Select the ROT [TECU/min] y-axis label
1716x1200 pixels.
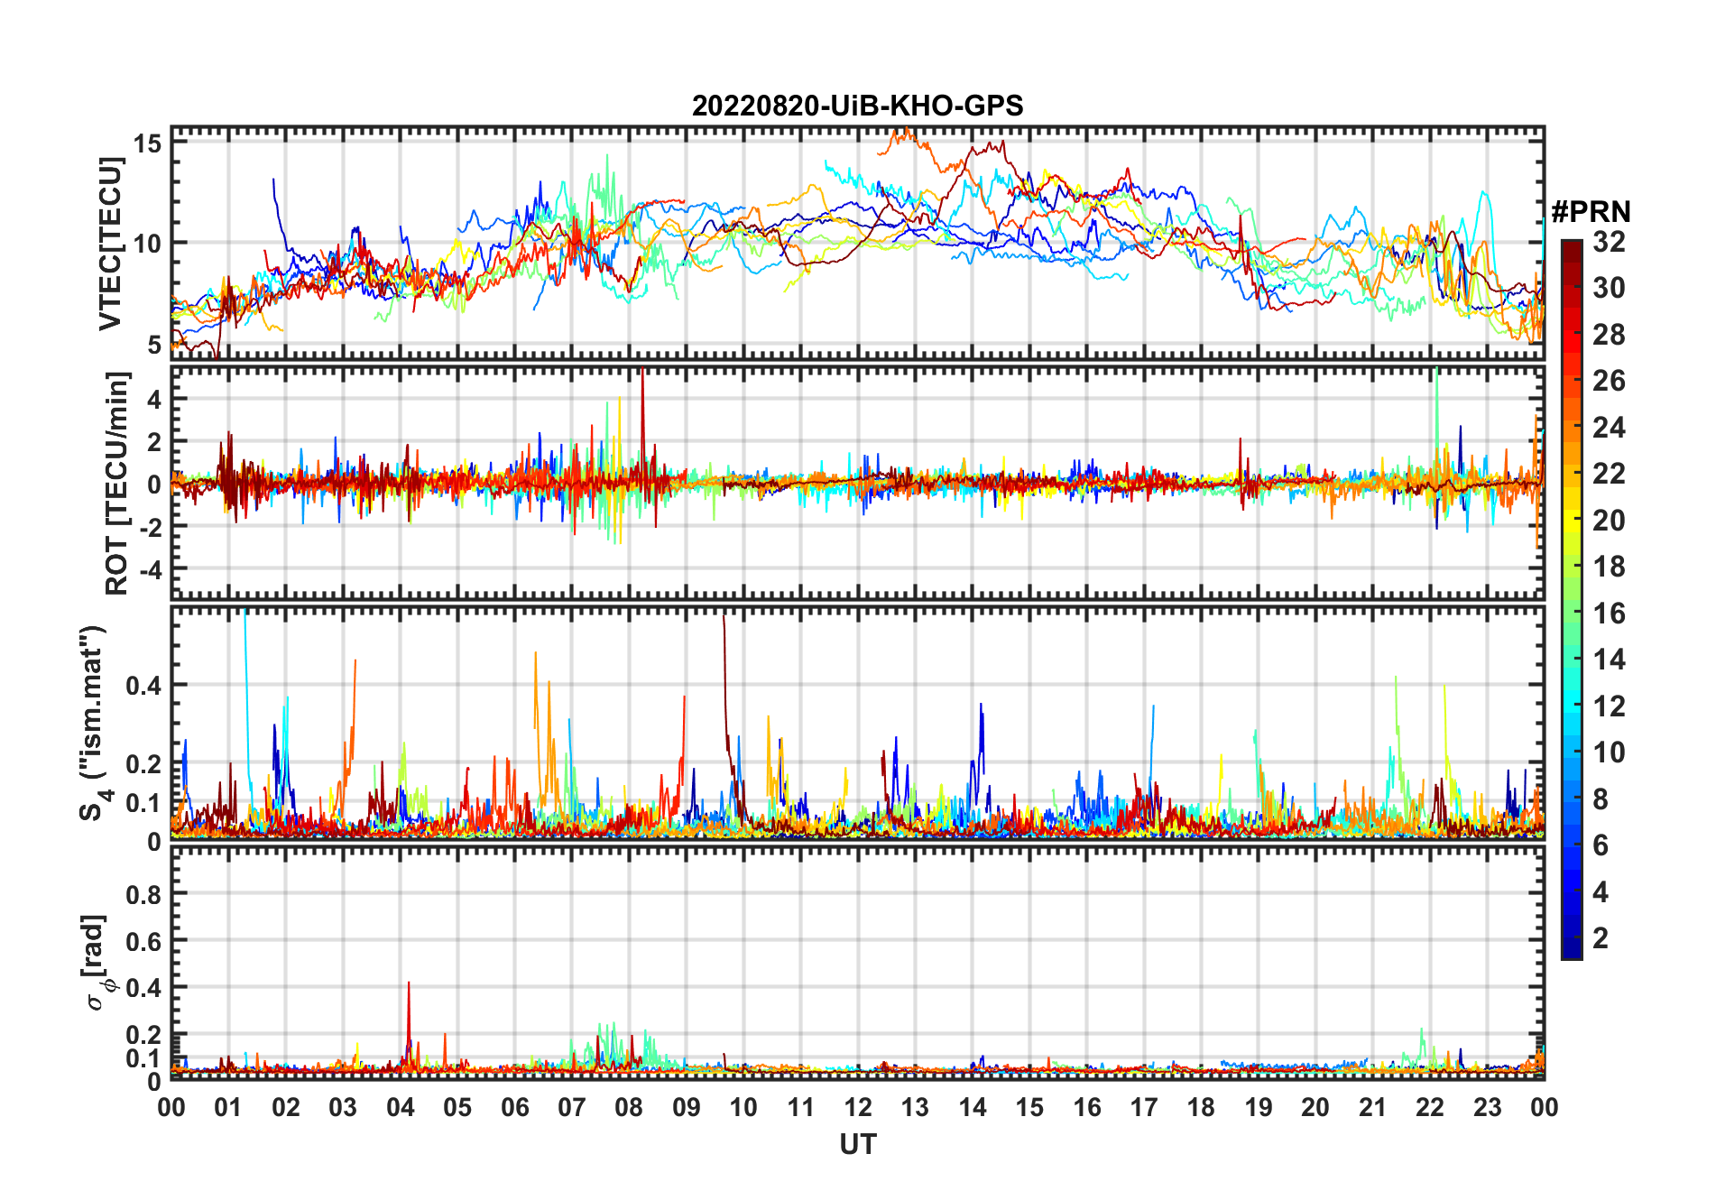(x=116, y=483)
